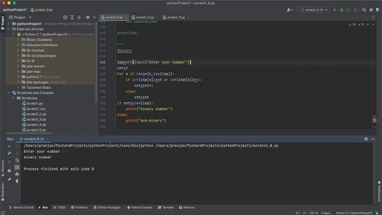Viewport: 382px width, 215px height.
Task: Switch to scratch_12.py editor tab
Action: [x=144, y=17]
